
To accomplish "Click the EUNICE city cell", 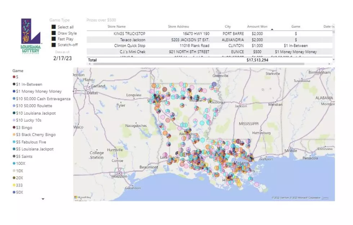I will [x=237, y=52].
